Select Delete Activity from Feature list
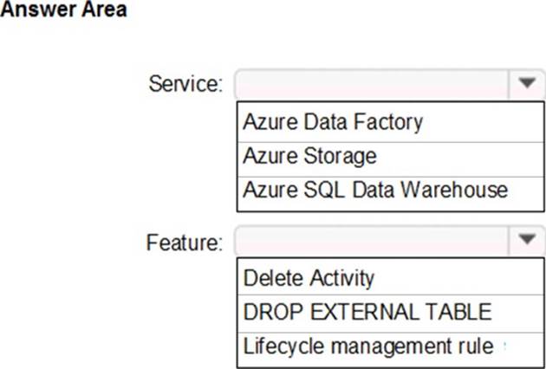This screenshot has width=546, height=369. (309, 278)
